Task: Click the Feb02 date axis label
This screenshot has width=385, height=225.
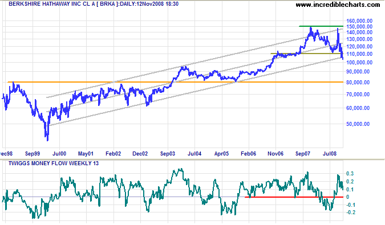Action: (113, 154)
